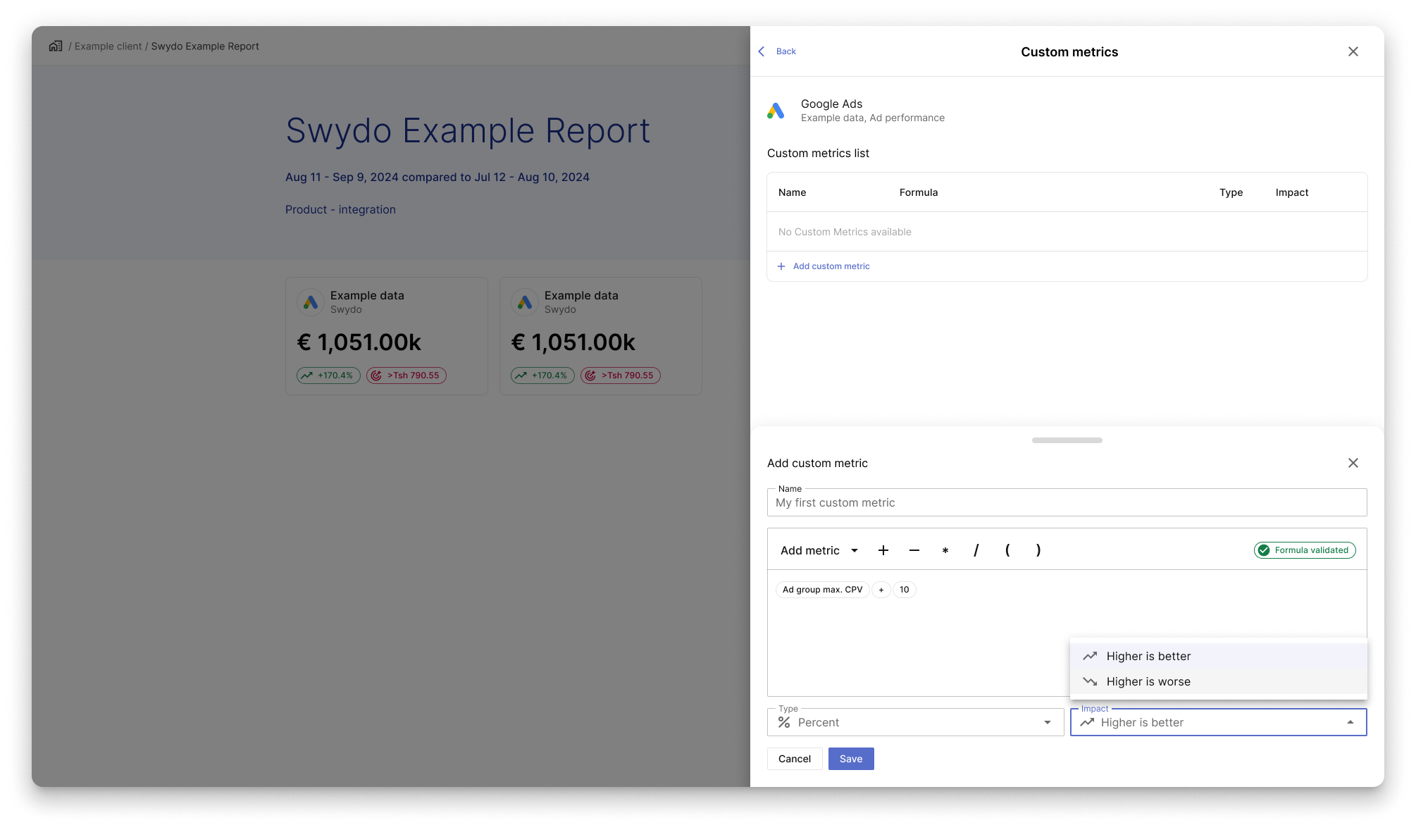Image resolution: width=1416 pixels, height=825 pixels.
Task: Choose Higher is better option
Action: tap(1219, 656)
